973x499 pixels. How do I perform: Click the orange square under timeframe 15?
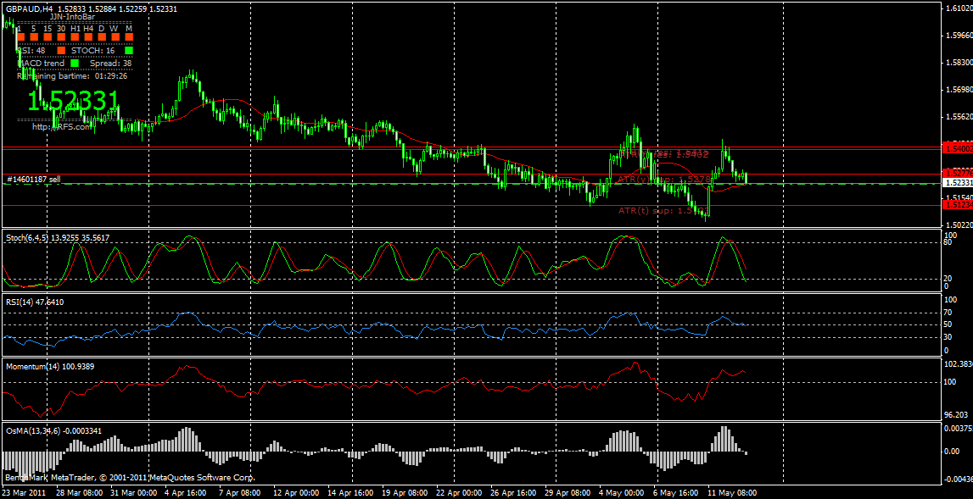point(48,38)
